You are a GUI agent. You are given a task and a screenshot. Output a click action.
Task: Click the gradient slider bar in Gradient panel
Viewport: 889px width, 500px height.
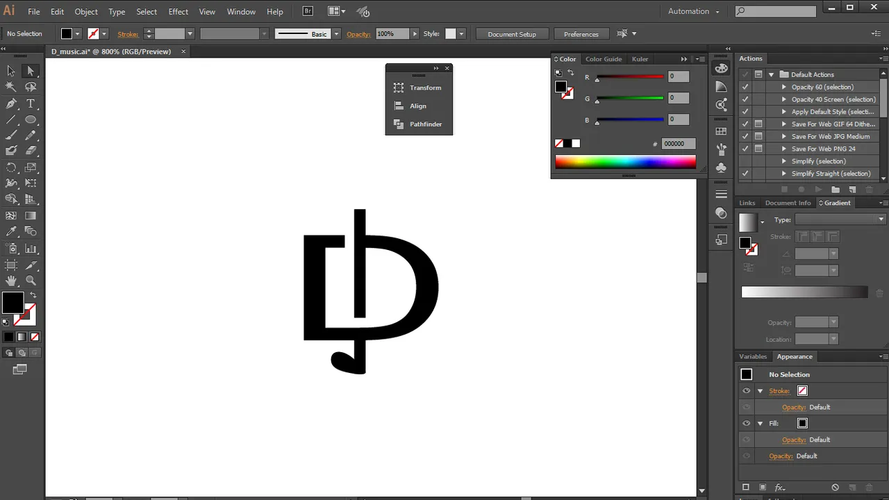click(x=804, y=292)
